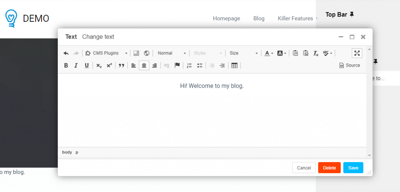The image size is (400, 192).
Task: Click the remove format icon
Action: tap(316, 53)
